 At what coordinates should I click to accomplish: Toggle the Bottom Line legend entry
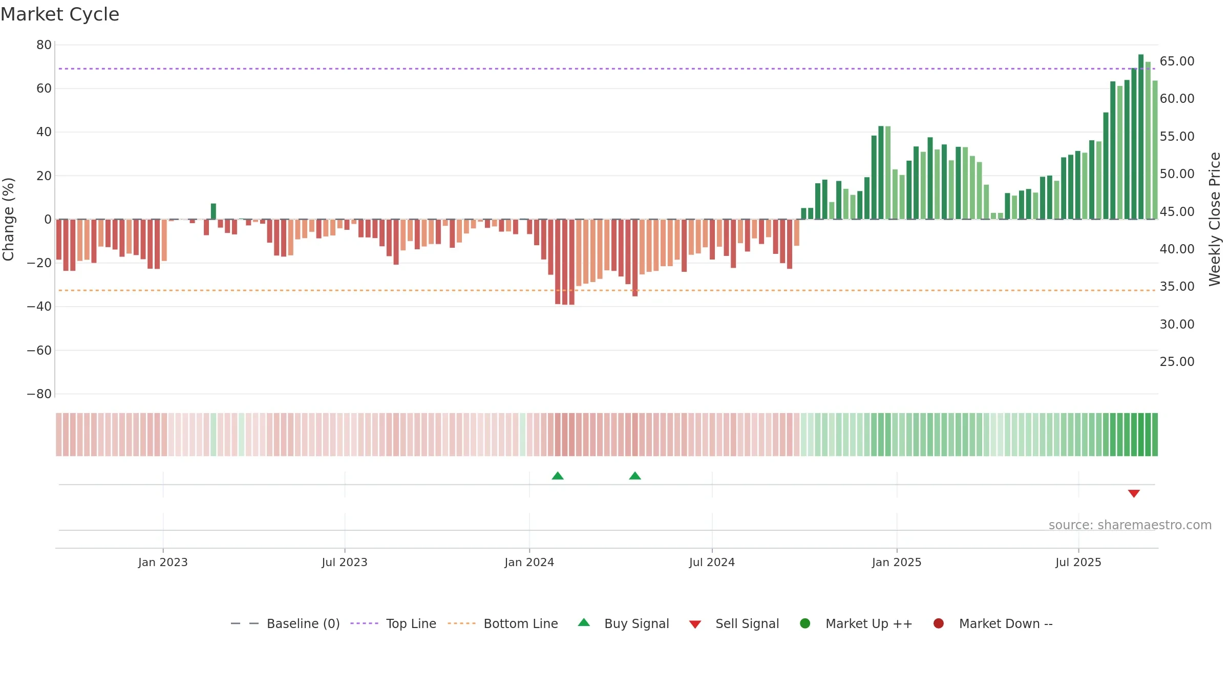tap(503, 623)
